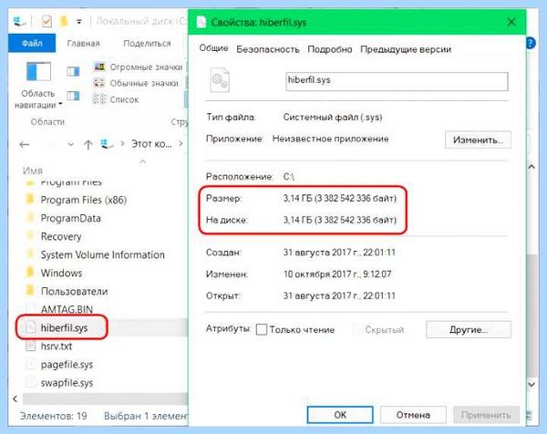Select the AMTAG.BIN file
The height and width of the screenshot is (434, 547).
[x=67, y=309]
